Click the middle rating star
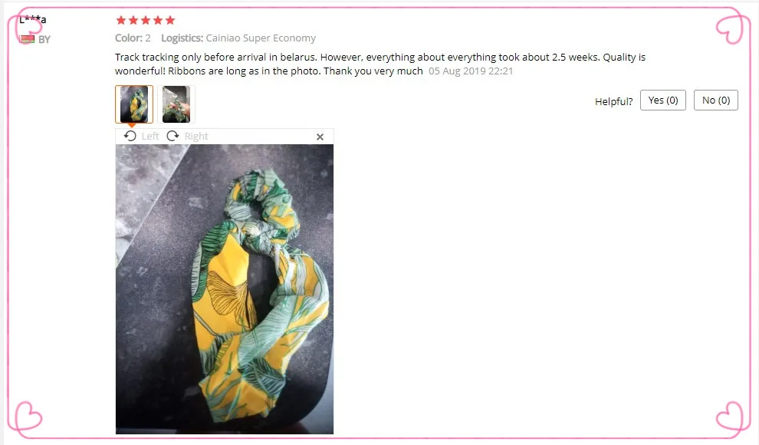759x445 pixels. point(145,20)
